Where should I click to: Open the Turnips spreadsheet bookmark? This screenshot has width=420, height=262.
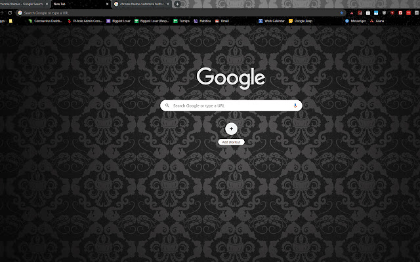click(x=181, y=21)
